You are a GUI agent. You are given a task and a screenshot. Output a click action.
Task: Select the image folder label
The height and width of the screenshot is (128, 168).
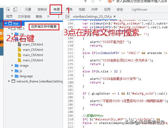click(24, 66)
